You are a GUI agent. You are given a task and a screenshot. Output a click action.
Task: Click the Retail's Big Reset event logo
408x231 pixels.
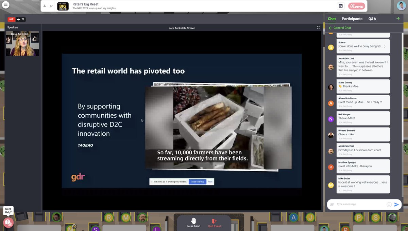[x=63, y=6]
